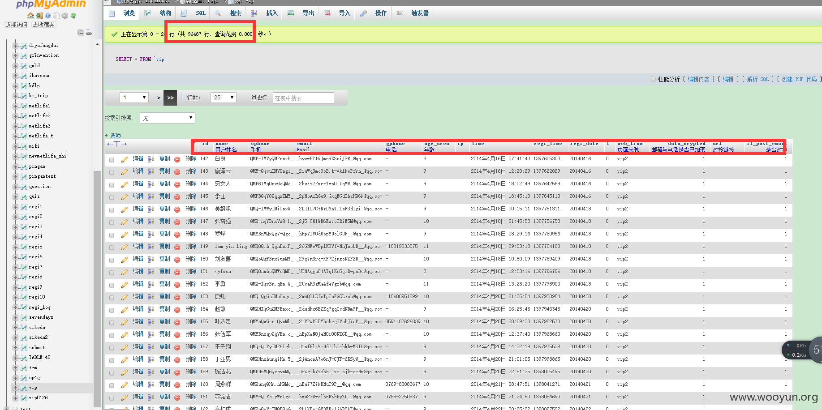
Task: Switch to the 浏览 browse tab
Action: click(122, 13)
